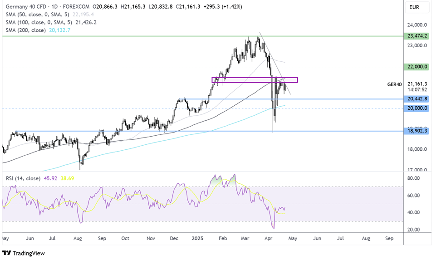Click the TradingView logo
Screen dimensions: 437x261
pos(24,253)
